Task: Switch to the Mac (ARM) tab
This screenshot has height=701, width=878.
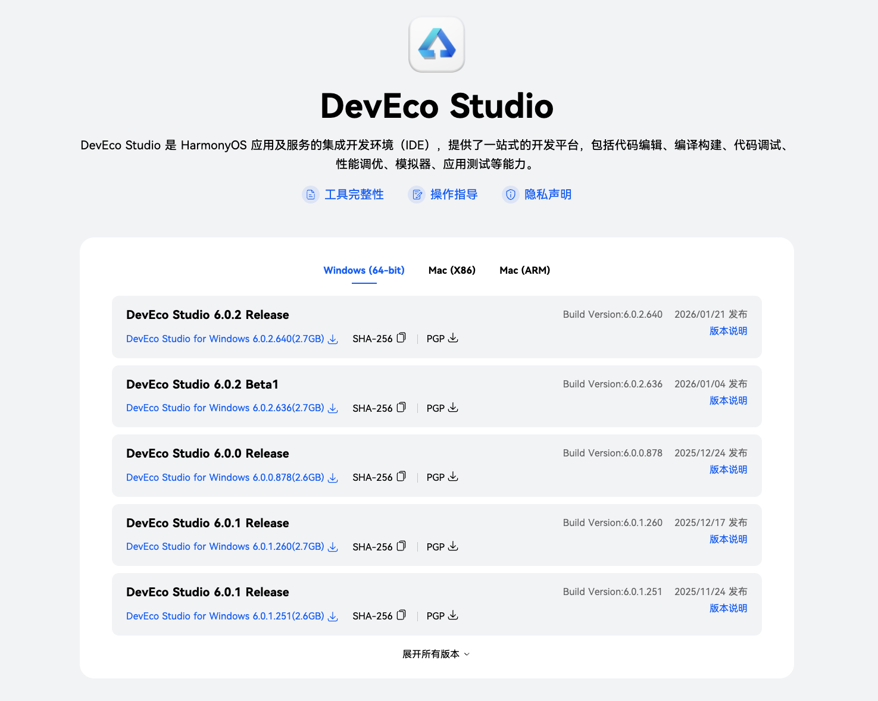Action: tap(524, 270)
